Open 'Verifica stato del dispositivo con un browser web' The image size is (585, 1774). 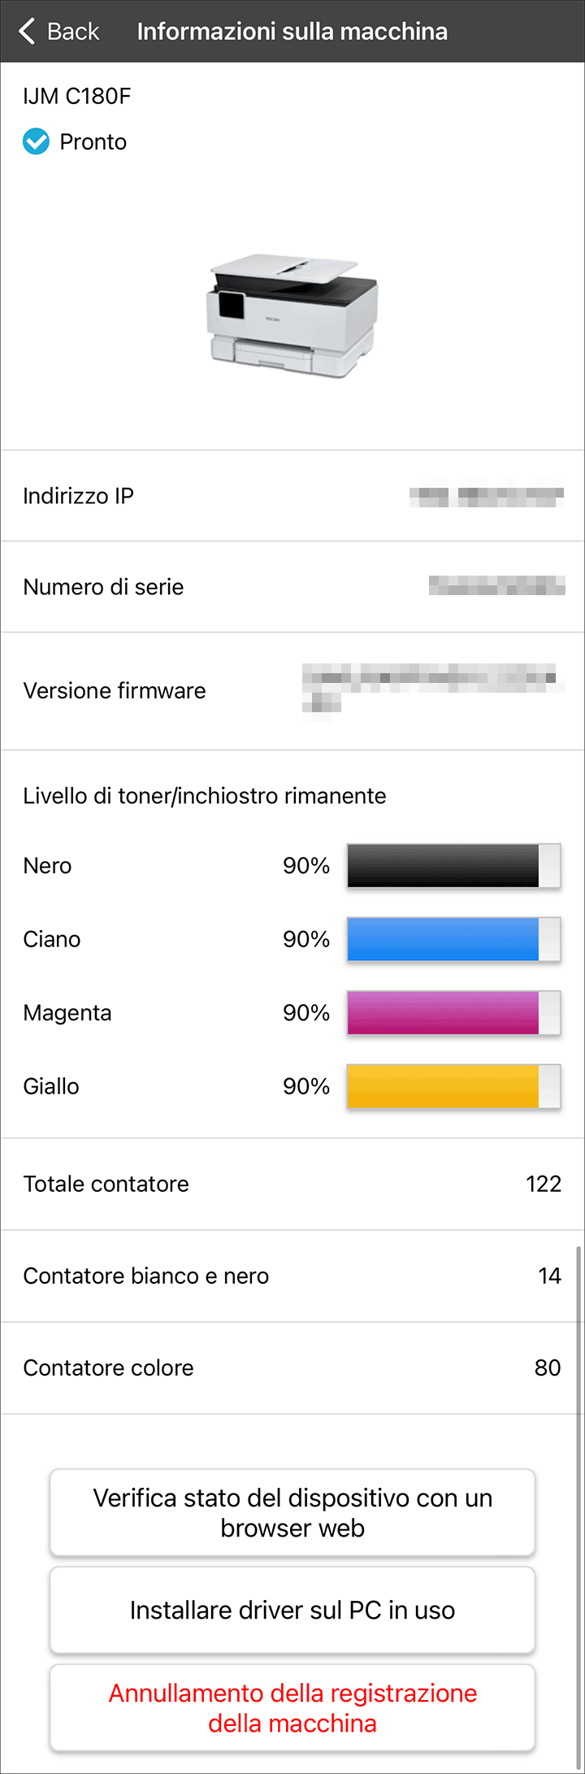point(292,1512)
